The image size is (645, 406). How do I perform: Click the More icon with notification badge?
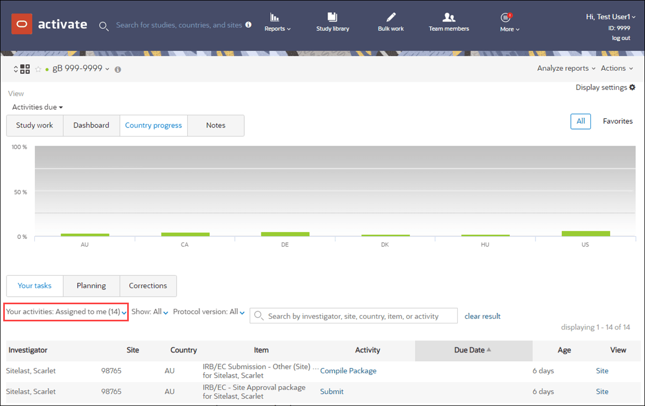pyautogui.click(x=506, y=17)
